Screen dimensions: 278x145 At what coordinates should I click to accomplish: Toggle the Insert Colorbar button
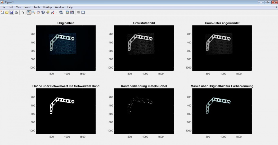point(67,12)
